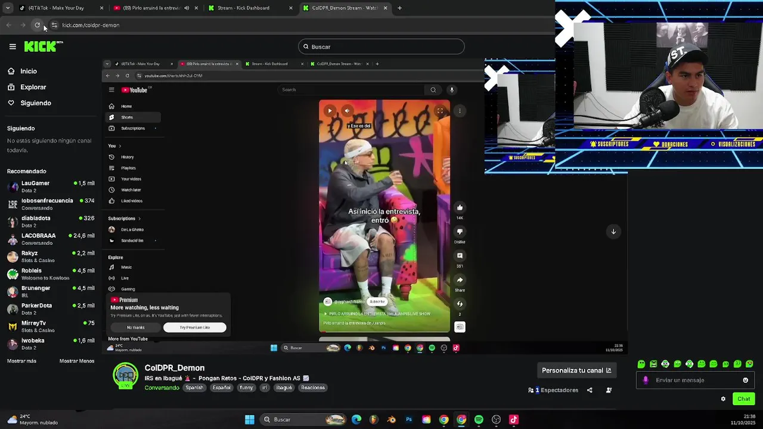
Task: Open recommended channel diabladota
Action: [51, 221]
